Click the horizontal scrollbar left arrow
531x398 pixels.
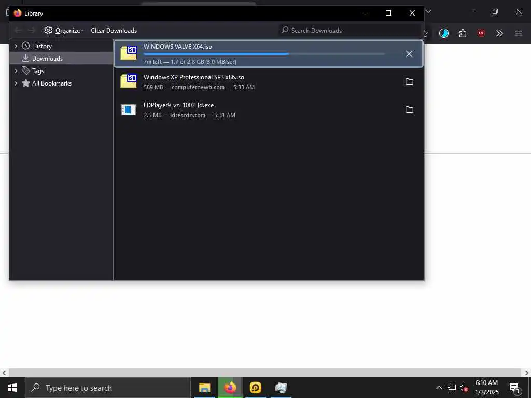tap(4, 373)
